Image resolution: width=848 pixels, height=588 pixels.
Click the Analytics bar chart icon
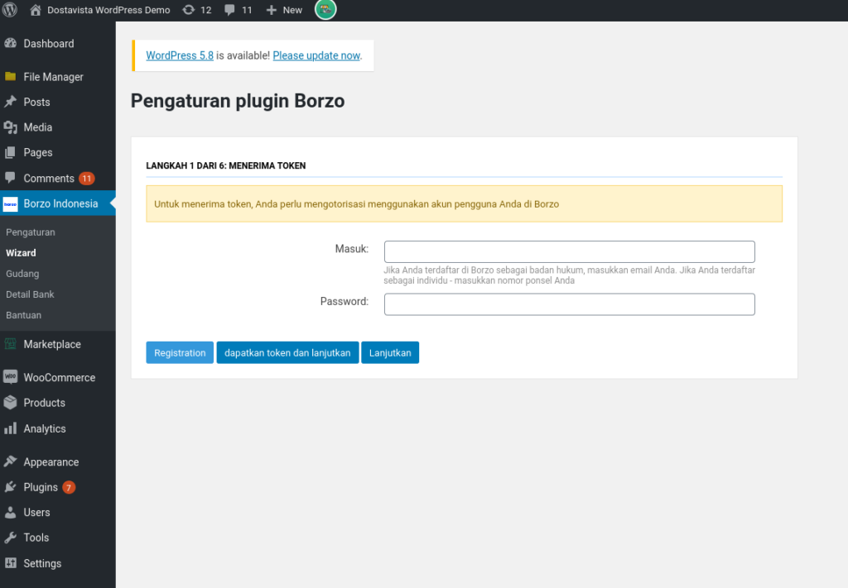10,428
